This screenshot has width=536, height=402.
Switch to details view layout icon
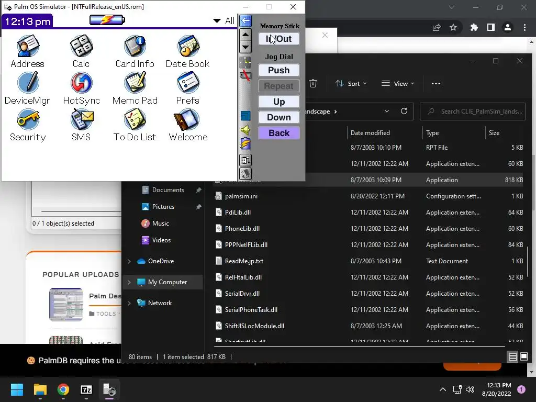[x=513, y=357]
